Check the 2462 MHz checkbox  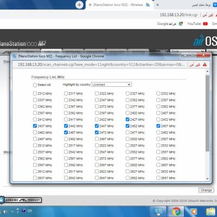(x=35, y=132)
